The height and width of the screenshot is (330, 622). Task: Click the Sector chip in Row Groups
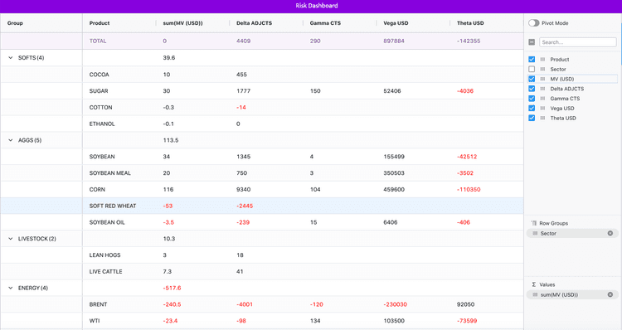(x=572, y=233)
